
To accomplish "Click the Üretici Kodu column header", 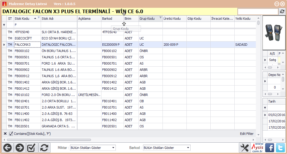I will (x=174, y=19).
